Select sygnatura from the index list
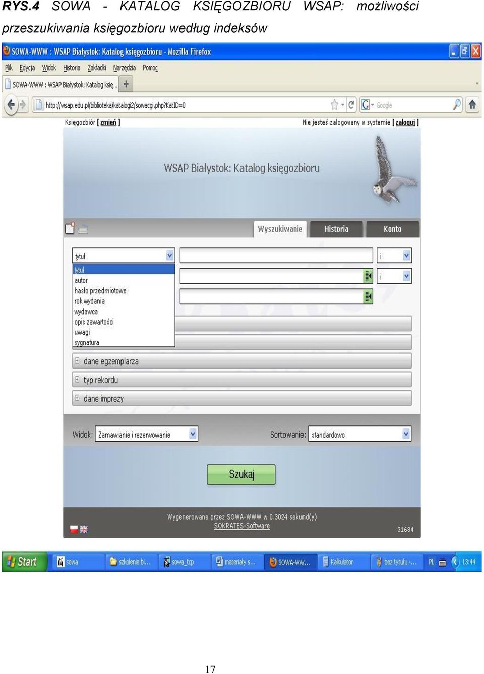This screenshot has width=484, height=674. (x=124, y=342)
